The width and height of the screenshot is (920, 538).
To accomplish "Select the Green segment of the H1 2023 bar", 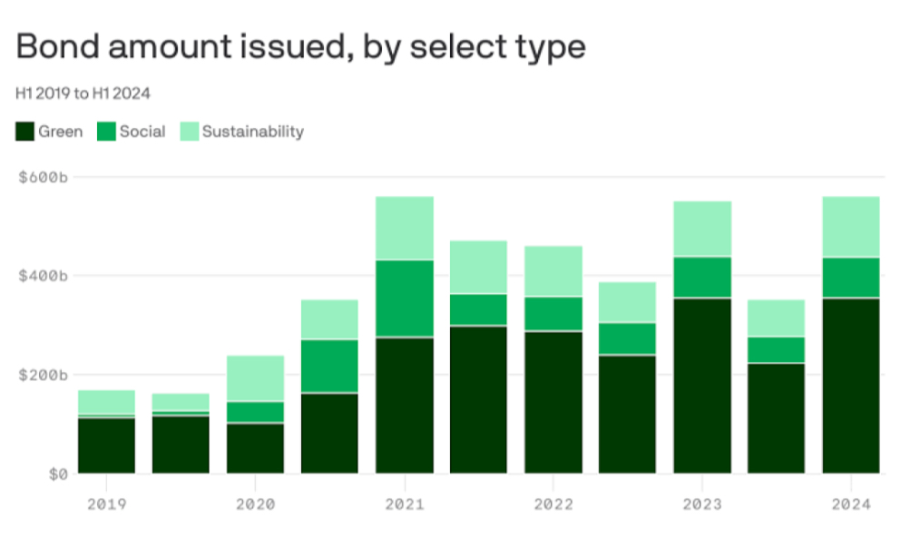I will pos(701,386).
